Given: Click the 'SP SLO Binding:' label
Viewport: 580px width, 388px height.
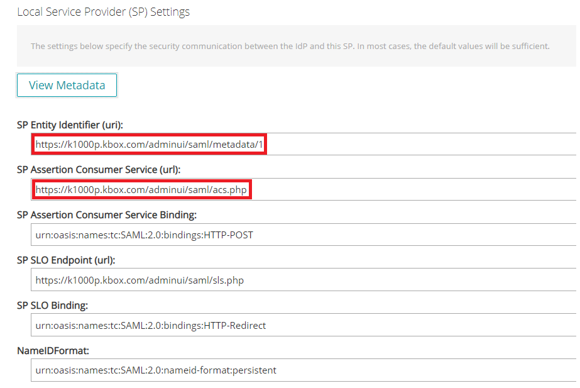Looking at the screenshot, I should 53,306.
